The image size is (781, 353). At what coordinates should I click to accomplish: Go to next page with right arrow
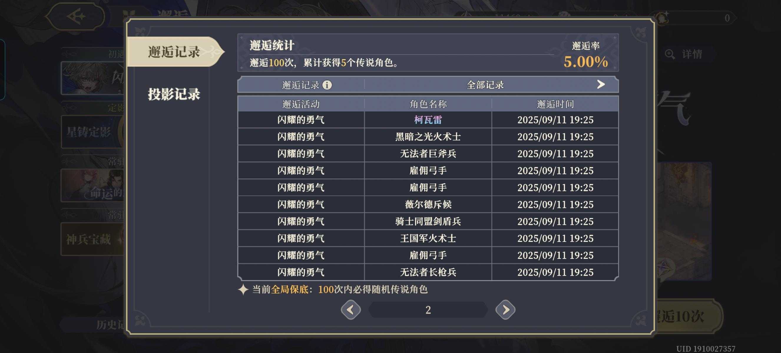tap(505, 309)
